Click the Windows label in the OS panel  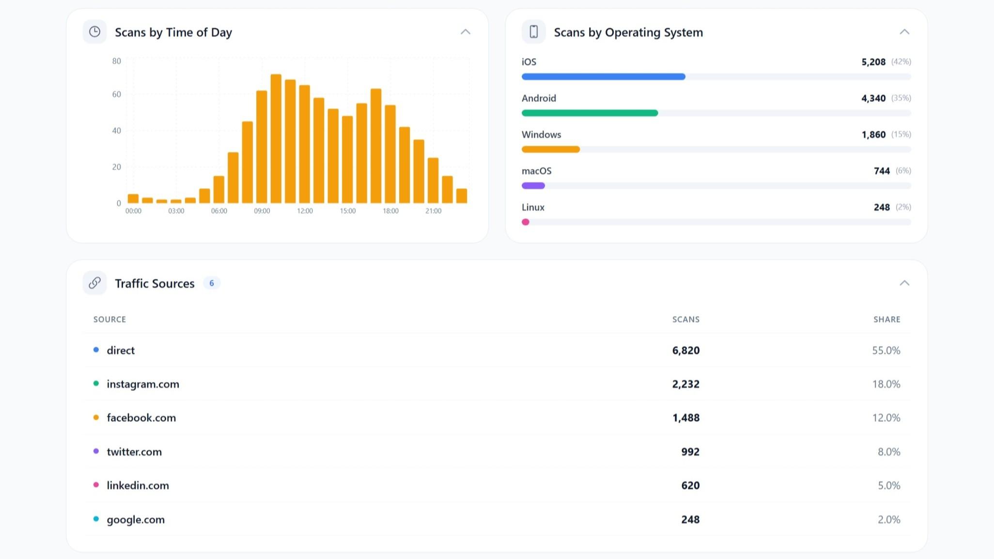[541, 134]
